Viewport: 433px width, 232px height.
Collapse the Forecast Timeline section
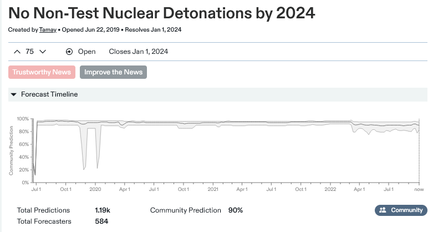14,94
